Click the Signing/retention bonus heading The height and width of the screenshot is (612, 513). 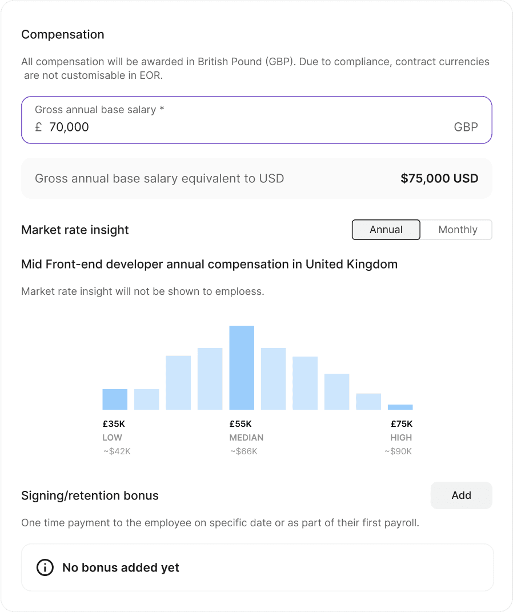(x=90, y=495)
